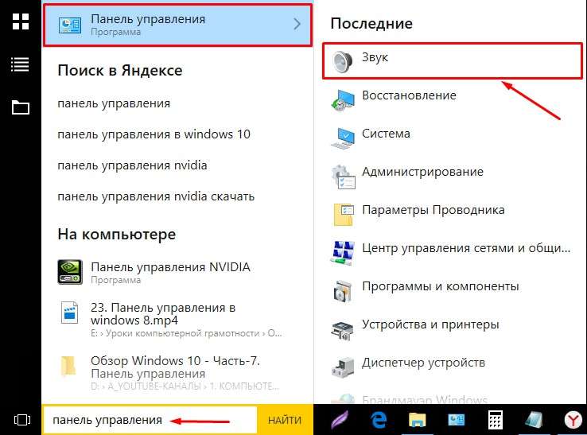Open Звук from the recent list
The width and height of the screenshot is (587, 435).
click(x=375, y=60)
